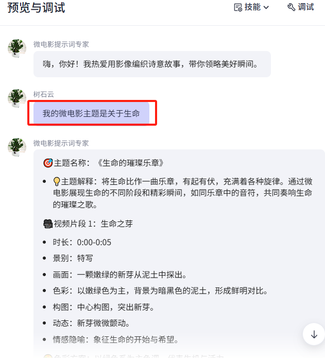Click the title text 《生命的璀璨乐章》

point(130,163)
